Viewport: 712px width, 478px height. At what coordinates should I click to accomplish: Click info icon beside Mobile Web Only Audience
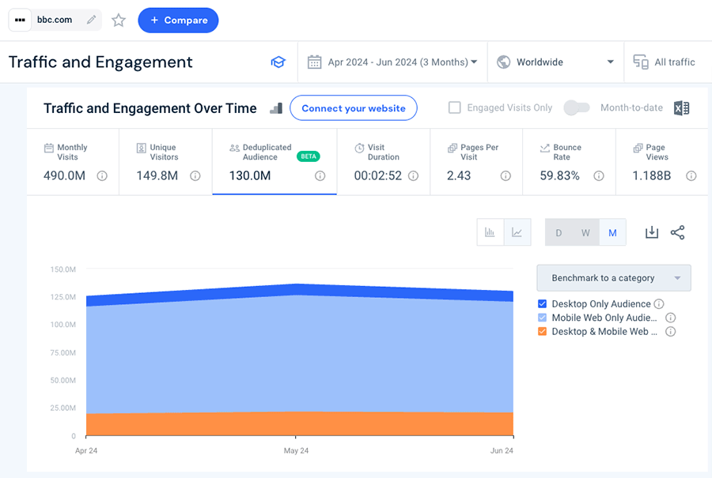pos(670,318)
